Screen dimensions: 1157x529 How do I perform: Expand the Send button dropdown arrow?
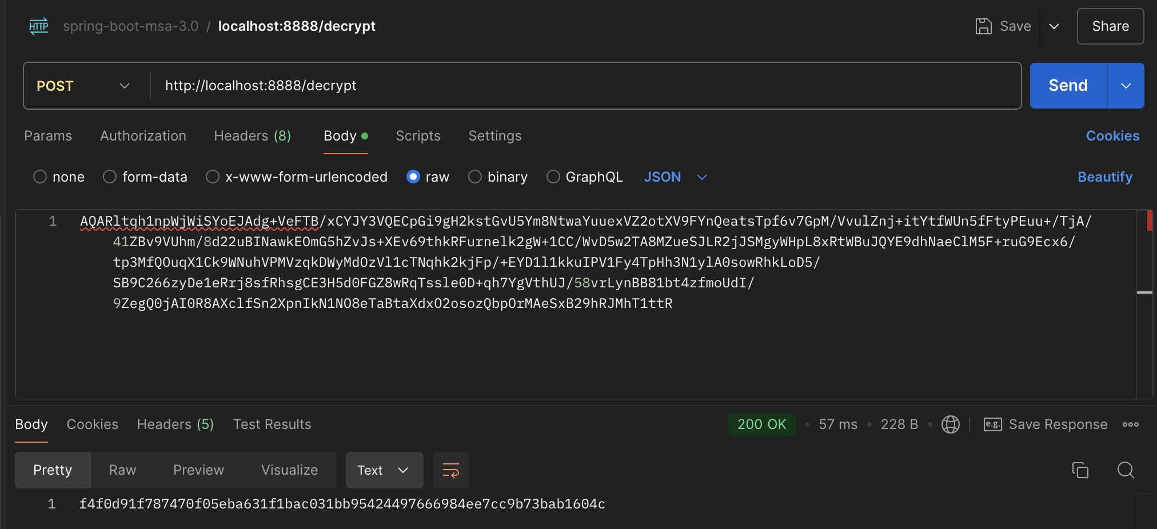coord(1126,86)
